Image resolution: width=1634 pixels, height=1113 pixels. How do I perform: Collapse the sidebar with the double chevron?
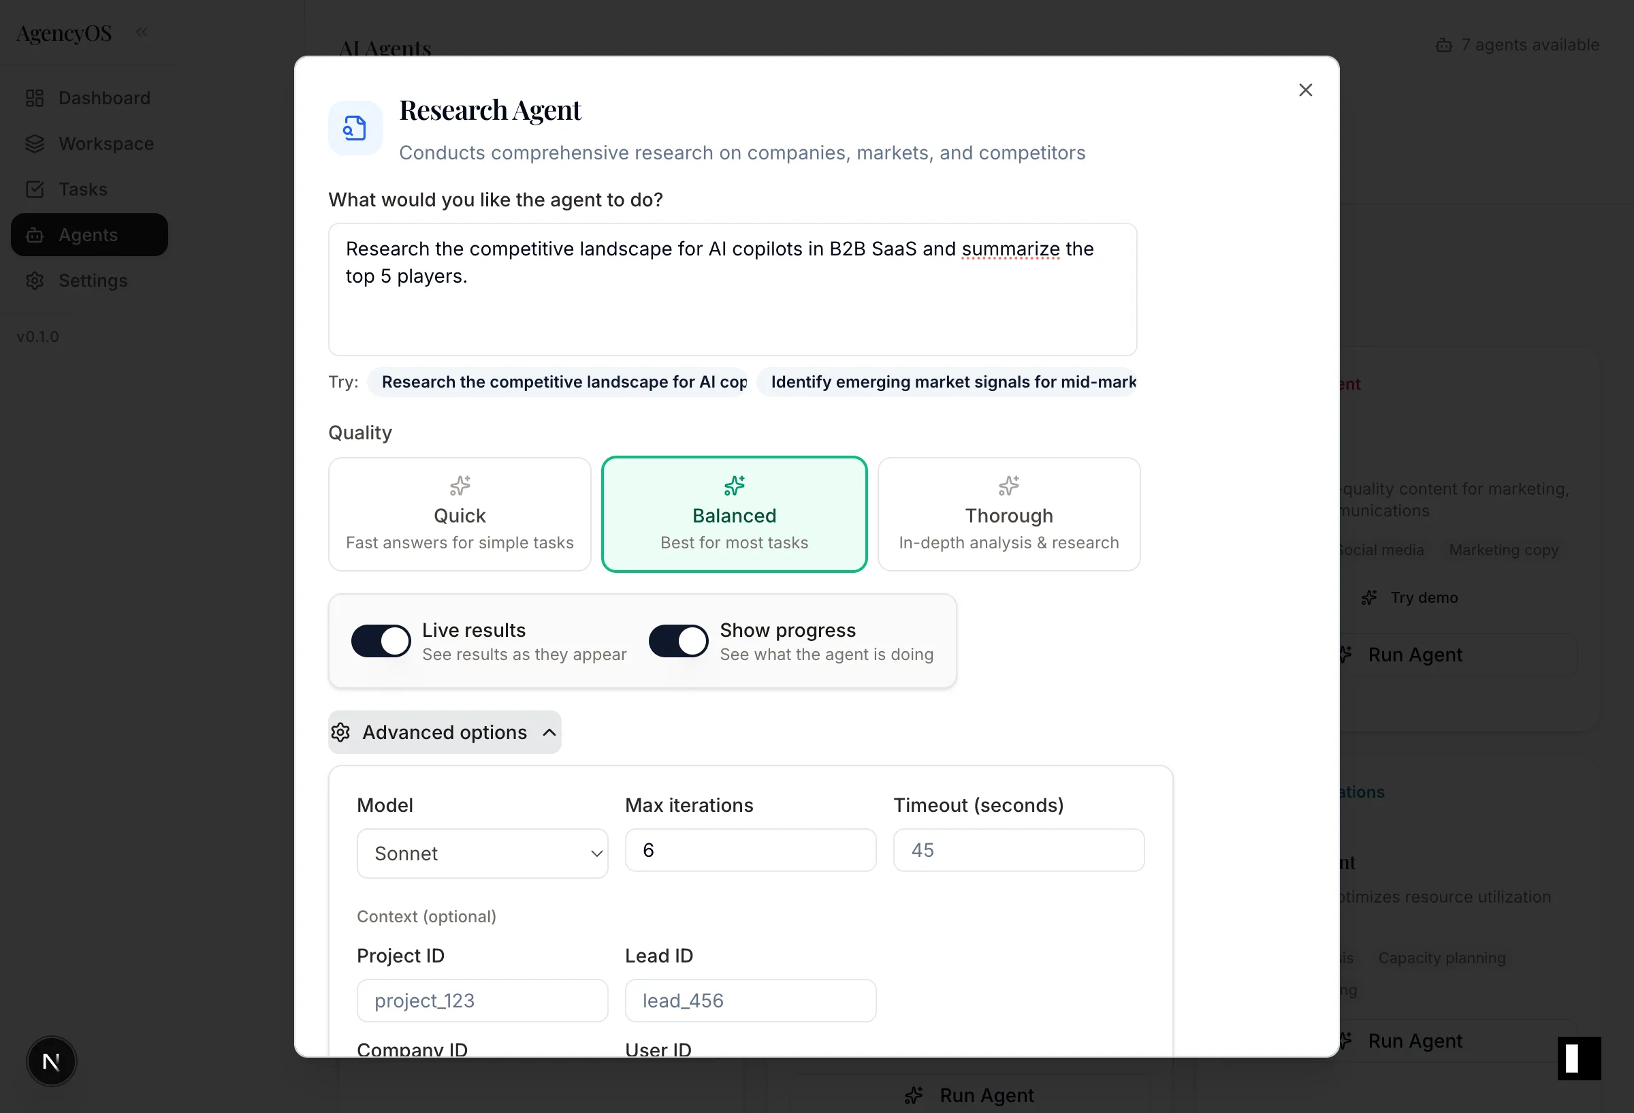142,31
